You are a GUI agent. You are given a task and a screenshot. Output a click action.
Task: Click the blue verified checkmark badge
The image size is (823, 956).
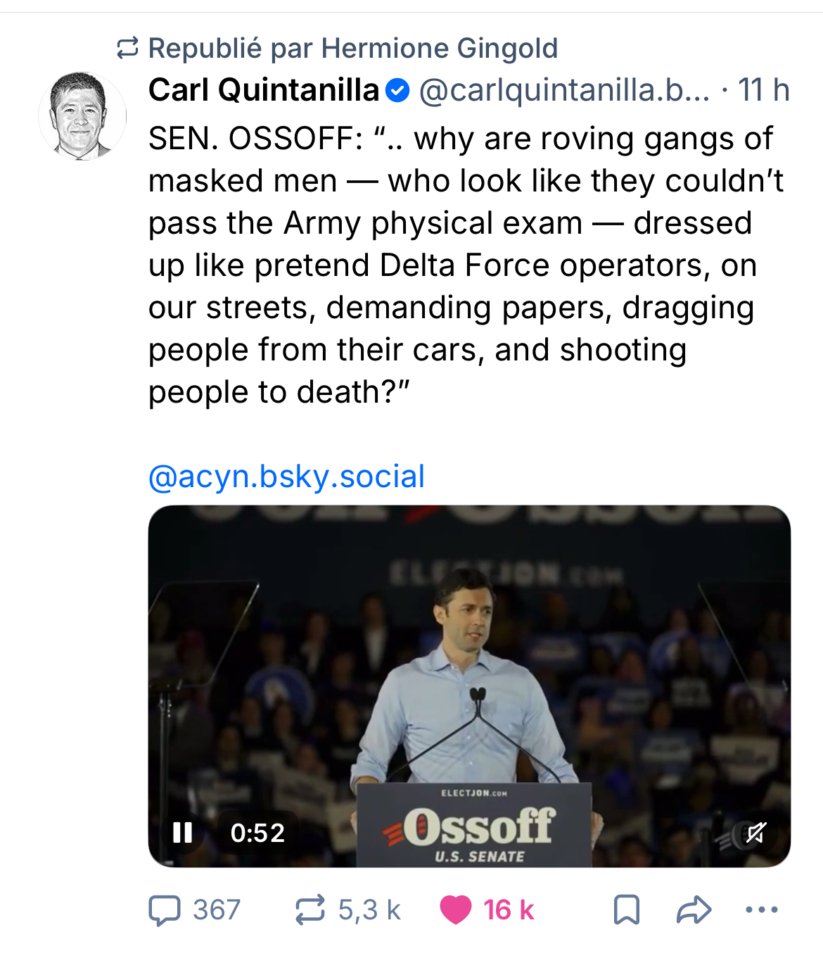[x=398, y=91]
